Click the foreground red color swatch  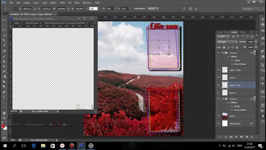pyautogui.click(x=3, y=126)
